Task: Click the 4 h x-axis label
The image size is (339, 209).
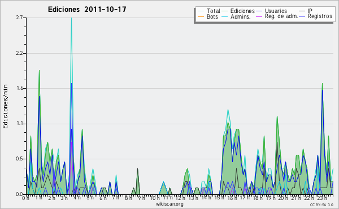Action: (x=77, y=198)
